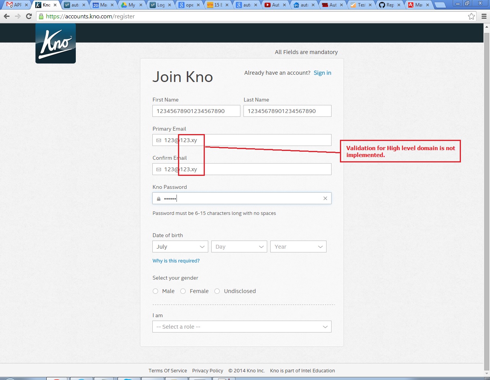490x380 pixels.
Task: Click the envelope icon in Confirm Email field
Action: [x=158, y=169]
